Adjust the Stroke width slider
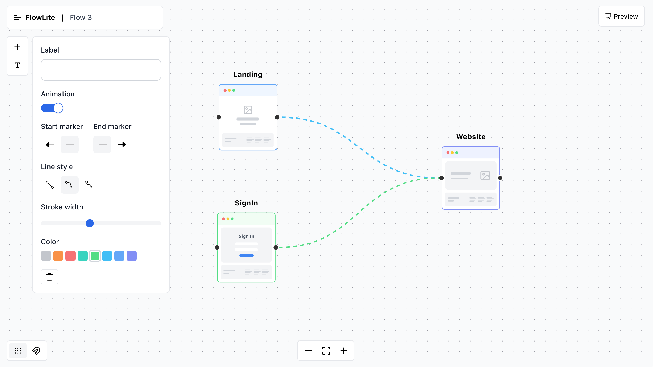Viewport: 653px width, 367px height. [x=90, y=223]
